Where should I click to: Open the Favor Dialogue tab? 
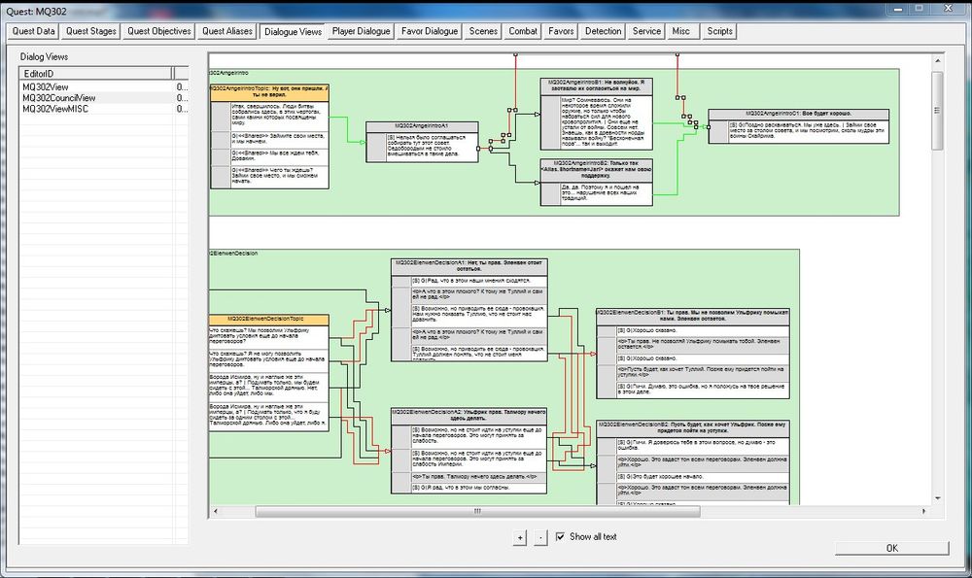click(429, 31)
